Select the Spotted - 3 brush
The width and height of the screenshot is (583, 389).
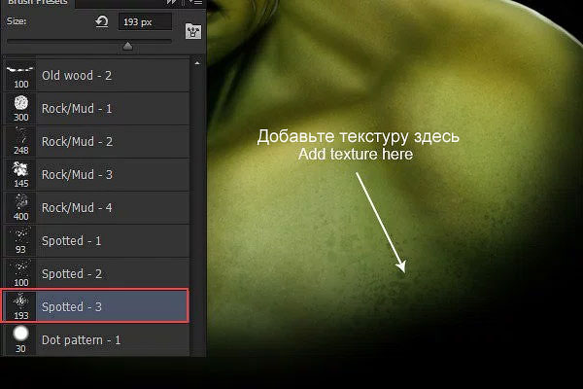coord(95,306)
